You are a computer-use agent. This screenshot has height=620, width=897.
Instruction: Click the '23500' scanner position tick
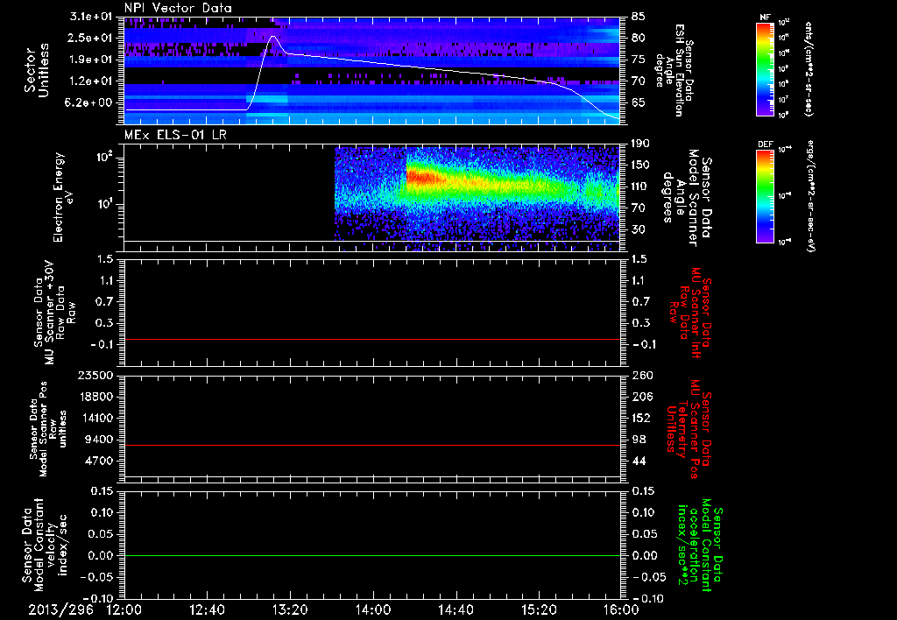[x=96, y=376]
